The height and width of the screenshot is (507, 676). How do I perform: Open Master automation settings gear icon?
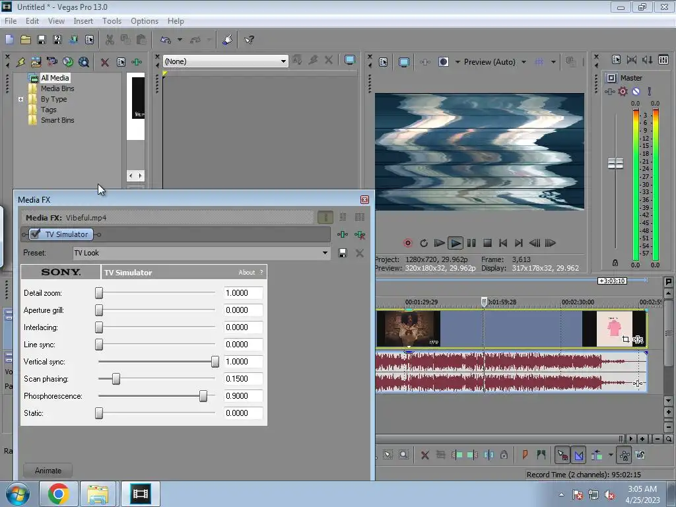coord(623,91)
